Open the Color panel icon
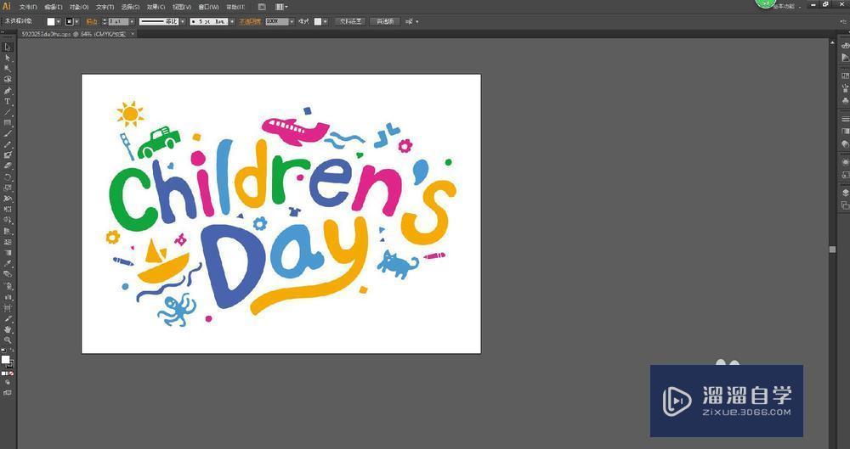The image size is (850, 449). tap(845, 47)
